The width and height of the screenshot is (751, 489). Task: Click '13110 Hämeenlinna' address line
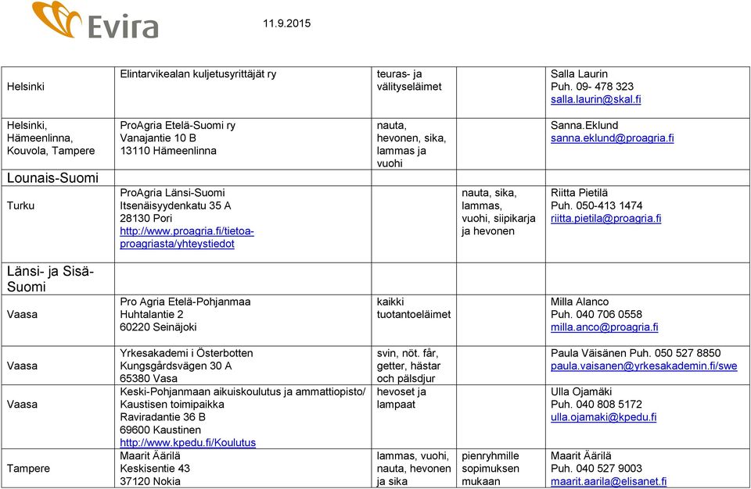tap(168, 151)
